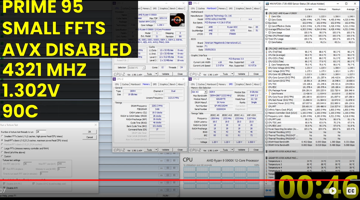Image resolution: width=360 pixels, height=200 pixels.
Task: Click the clock icon beside Bus Clock
Action: click(267, 23)
